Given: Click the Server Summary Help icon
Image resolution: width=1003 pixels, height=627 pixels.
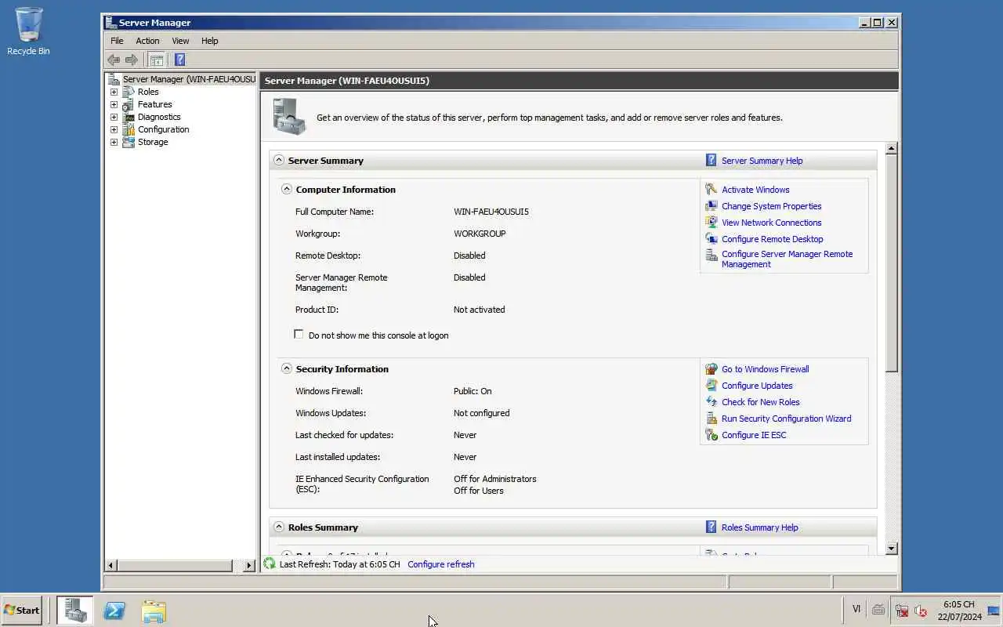Looking at the screenshot, I should tap(711, 160).
